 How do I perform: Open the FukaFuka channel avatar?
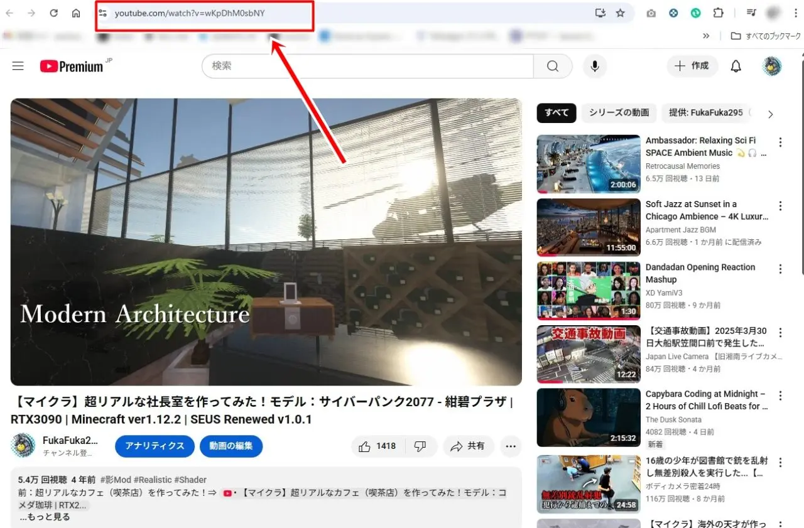coord(23,446)
